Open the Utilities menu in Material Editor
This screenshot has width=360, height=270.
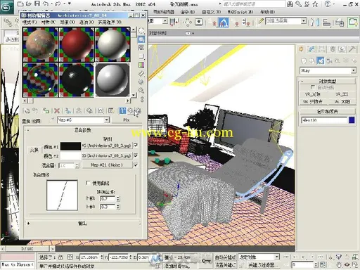[110, 22]
